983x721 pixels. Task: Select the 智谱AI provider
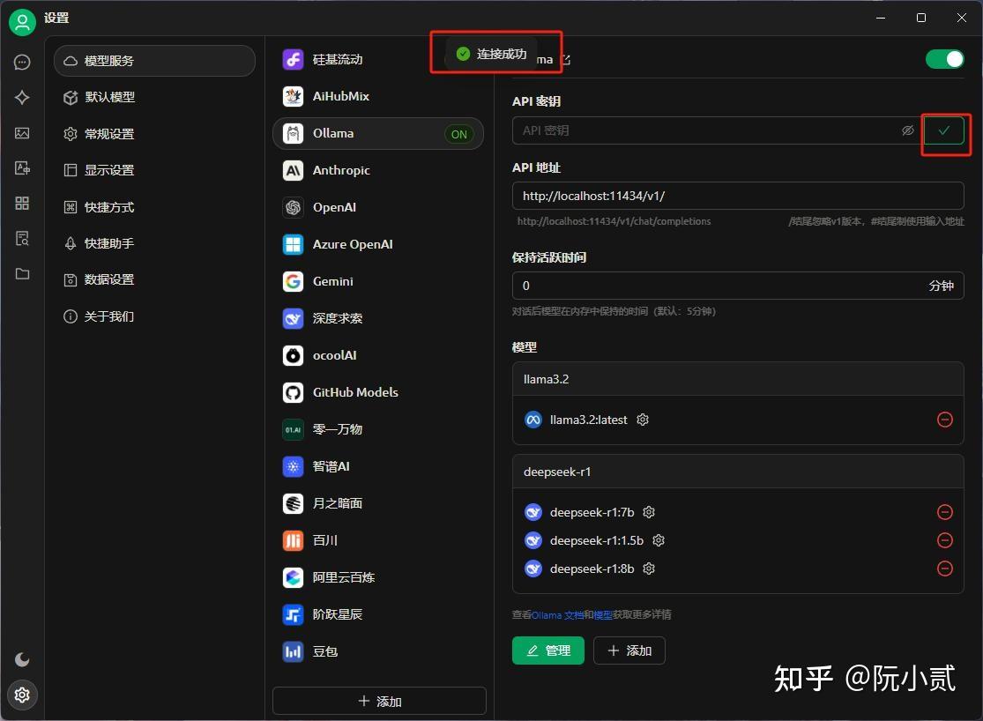click(x=378, y=466)
